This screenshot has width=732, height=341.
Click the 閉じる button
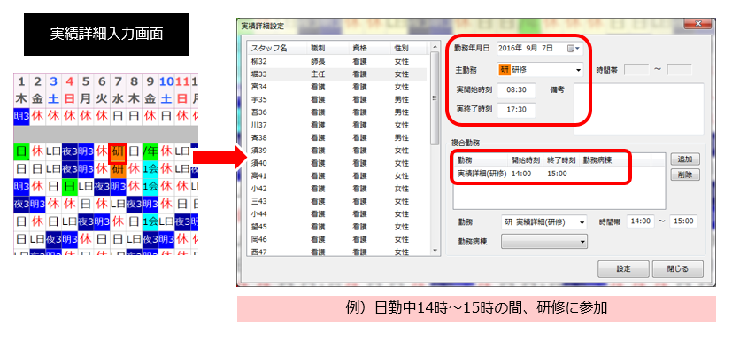(x=677, y=269)
